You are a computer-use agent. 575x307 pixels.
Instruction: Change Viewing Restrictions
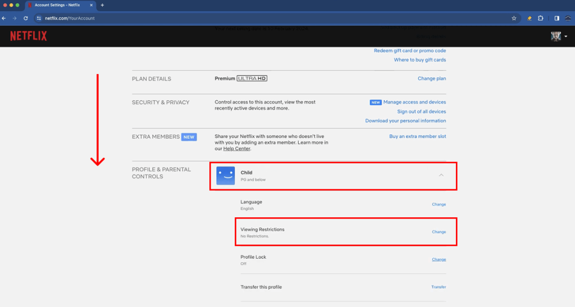coord(439,232)
